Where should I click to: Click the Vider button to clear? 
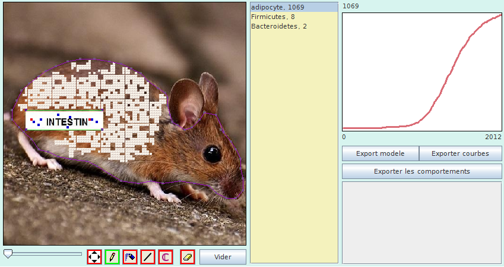coord(223,257)
